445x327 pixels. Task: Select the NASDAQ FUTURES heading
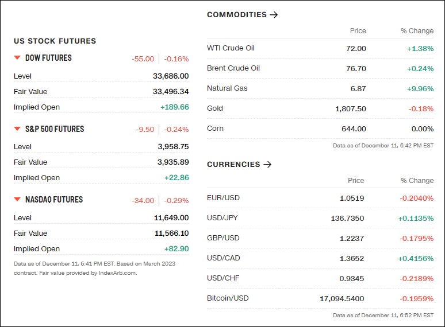54,199
